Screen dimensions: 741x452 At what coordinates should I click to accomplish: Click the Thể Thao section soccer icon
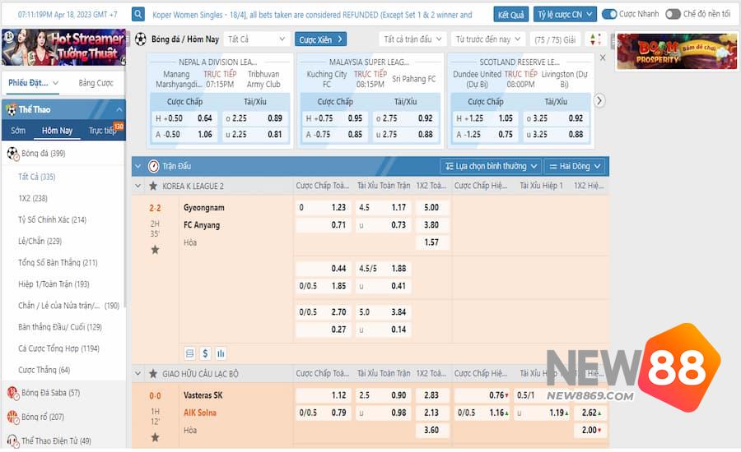point(12,109)
